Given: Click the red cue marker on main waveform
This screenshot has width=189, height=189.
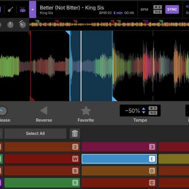Looking at the screenshot, I should 31,66.
